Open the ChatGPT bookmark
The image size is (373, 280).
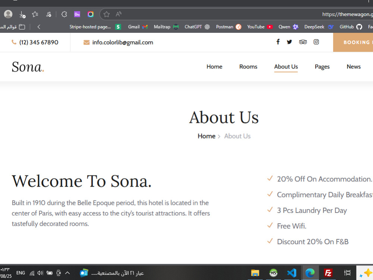tap(197, 27)
